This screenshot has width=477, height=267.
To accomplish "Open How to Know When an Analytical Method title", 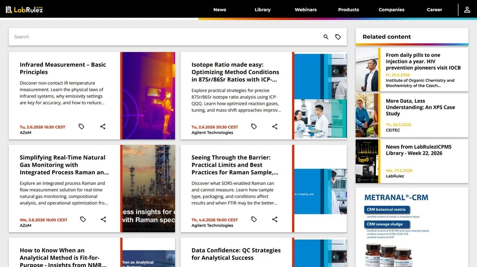I will [x=63, y=257].
